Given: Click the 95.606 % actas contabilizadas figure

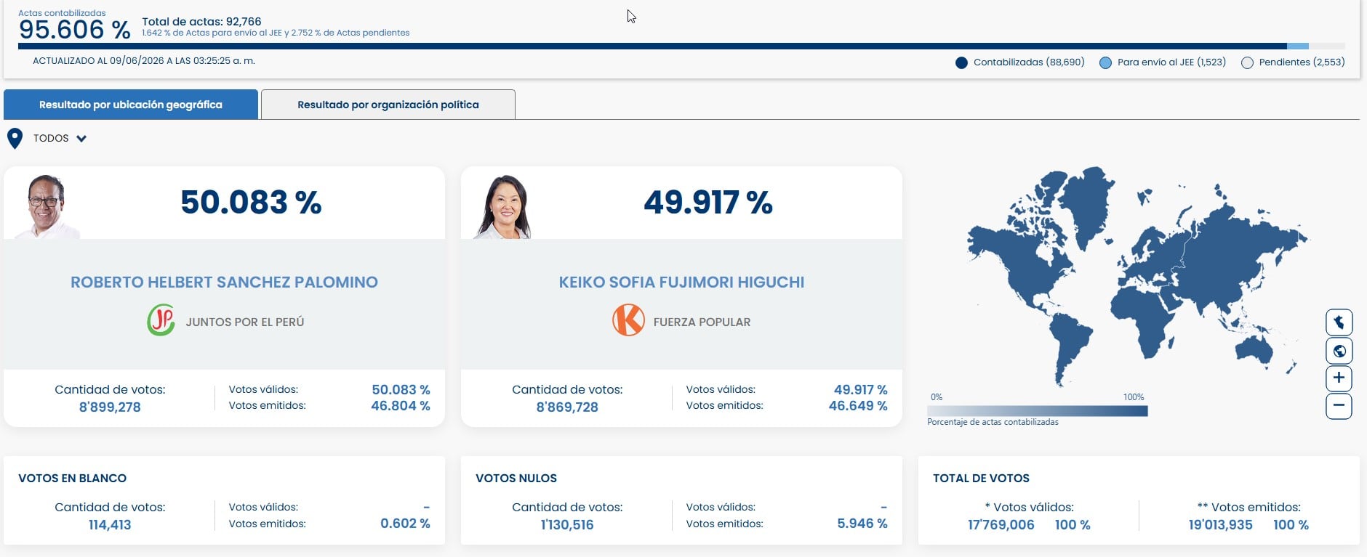Looking at the screenshot, I should click(74, 30).
